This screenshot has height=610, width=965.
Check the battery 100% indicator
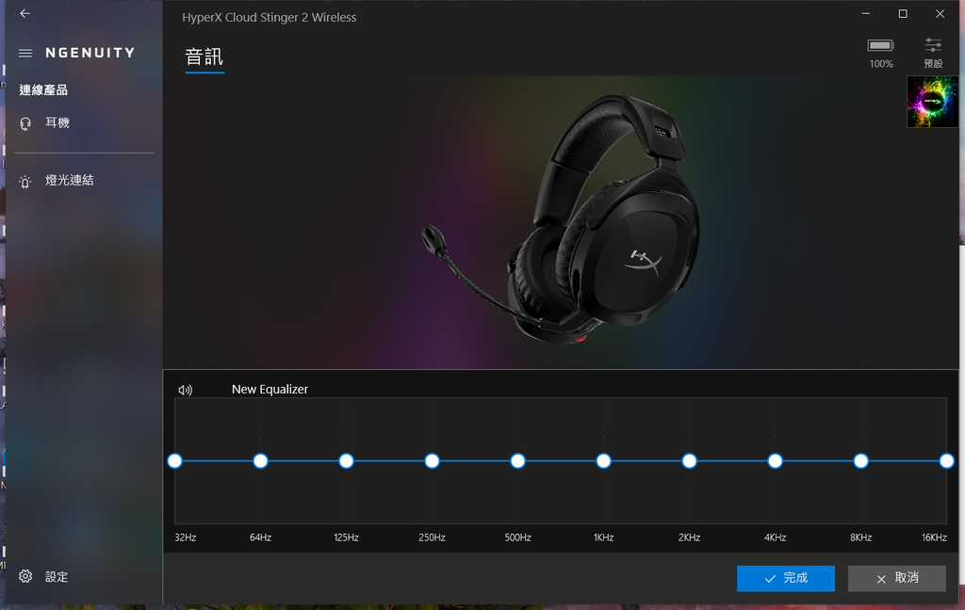coord(881,54)
